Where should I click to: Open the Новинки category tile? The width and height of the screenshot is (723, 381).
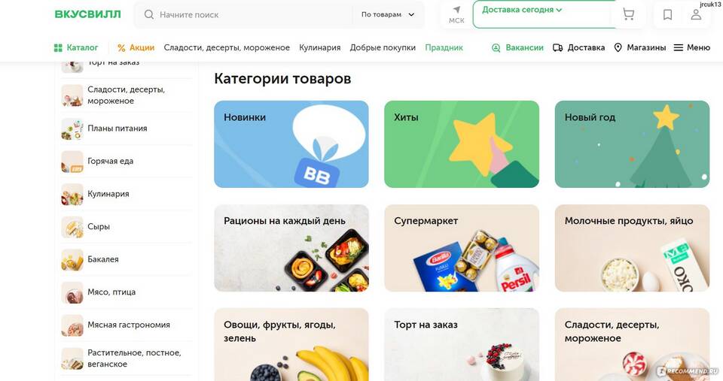[x=291, y=144]
